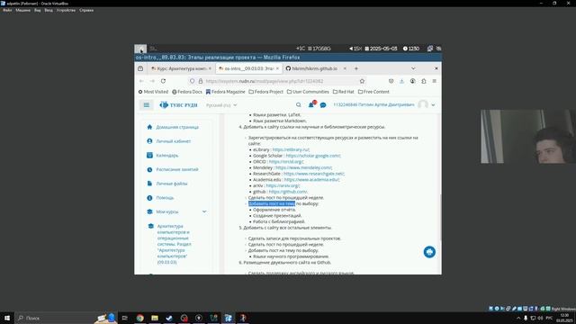Toggle the site sidebar hamburger button
This screenshot has height=324, width=576.
pos(146,104)
